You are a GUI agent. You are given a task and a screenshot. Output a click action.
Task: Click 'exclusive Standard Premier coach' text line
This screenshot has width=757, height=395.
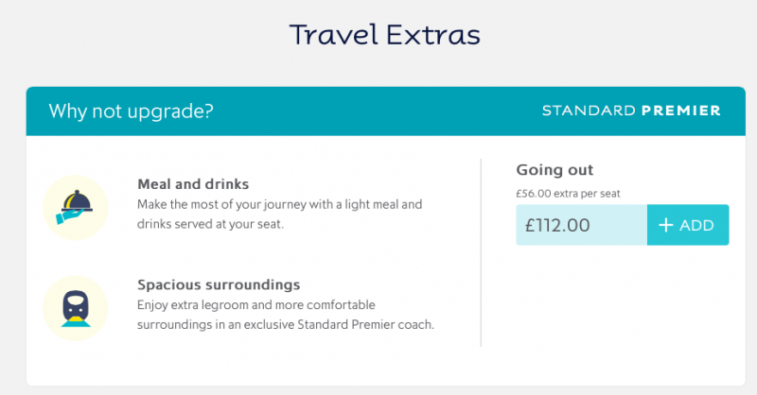[286, 324]
